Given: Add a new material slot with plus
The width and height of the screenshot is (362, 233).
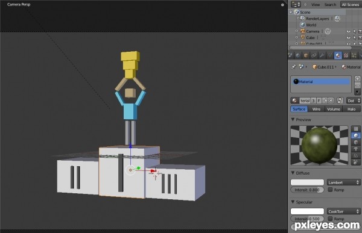Looking at the screenshot, I should 357,78.
